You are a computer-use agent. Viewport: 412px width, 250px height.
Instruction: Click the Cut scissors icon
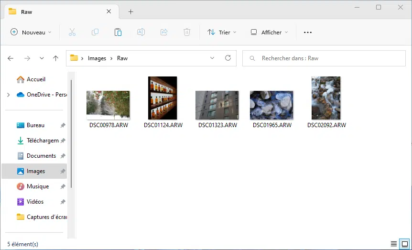point(72,33)
